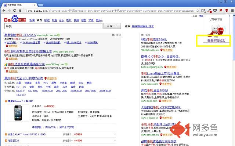Image resolution: width=235 pixels, height=146 pixels.
Task: Open 库巴手机 正品100%! ad link
Action: point(155,91)
